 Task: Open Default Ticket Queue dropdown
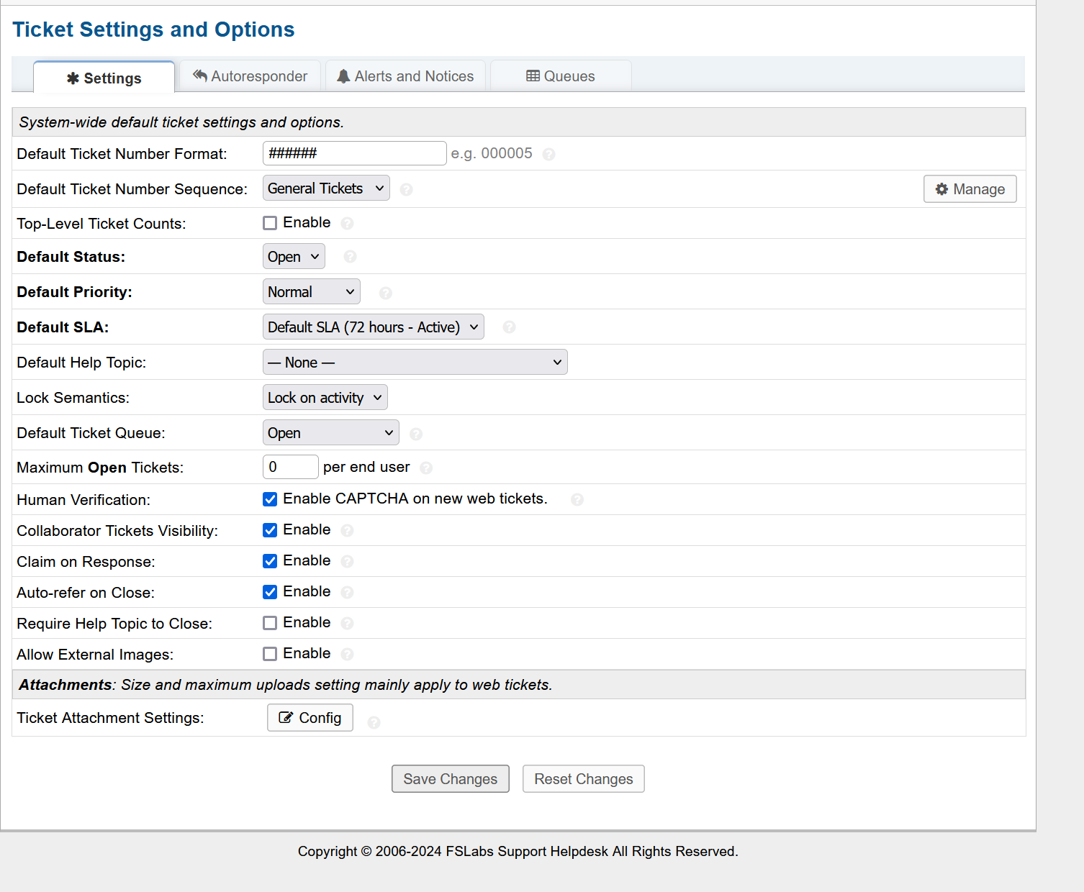coord(330,433)
